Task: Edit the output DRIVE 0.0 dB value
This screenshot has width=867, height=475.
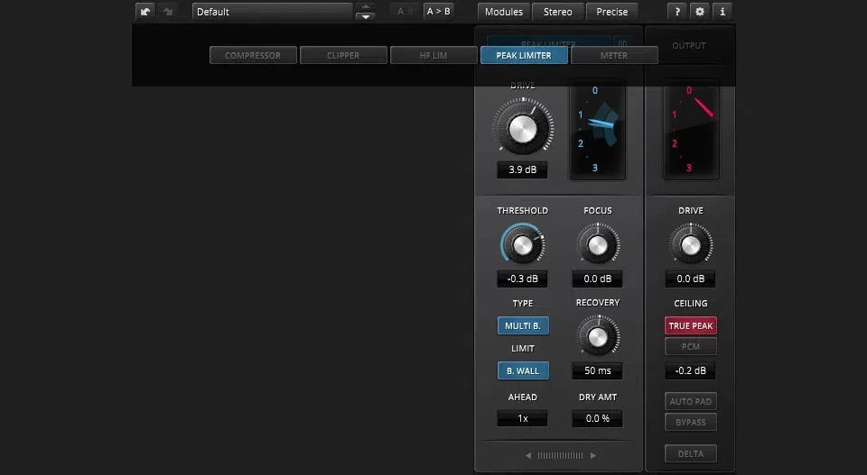Action: pyautogui.click(x=691, y=279)
